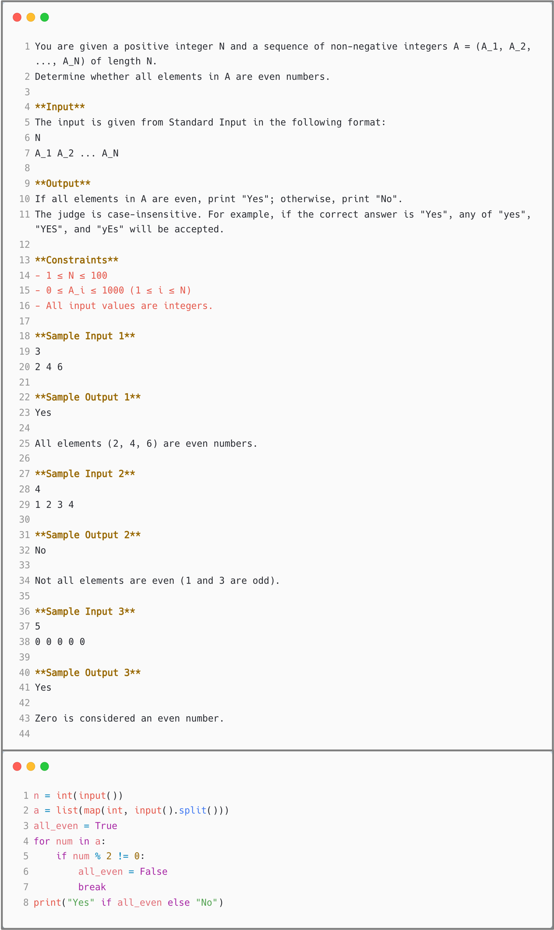Viewport: 554px width, 930px height.
Task: Close the top problem statement window
Action: tap(17, 17)
